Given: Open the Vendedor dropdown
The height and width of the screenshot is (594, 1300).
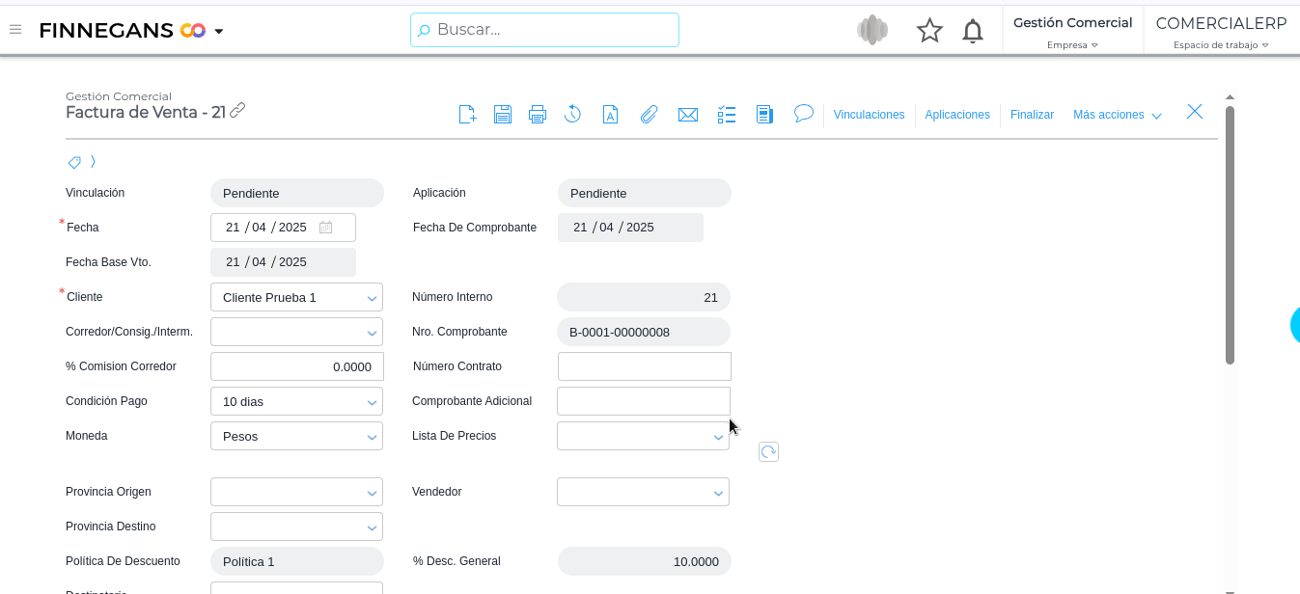Looking at the screenshot, I should coord(718,493).
